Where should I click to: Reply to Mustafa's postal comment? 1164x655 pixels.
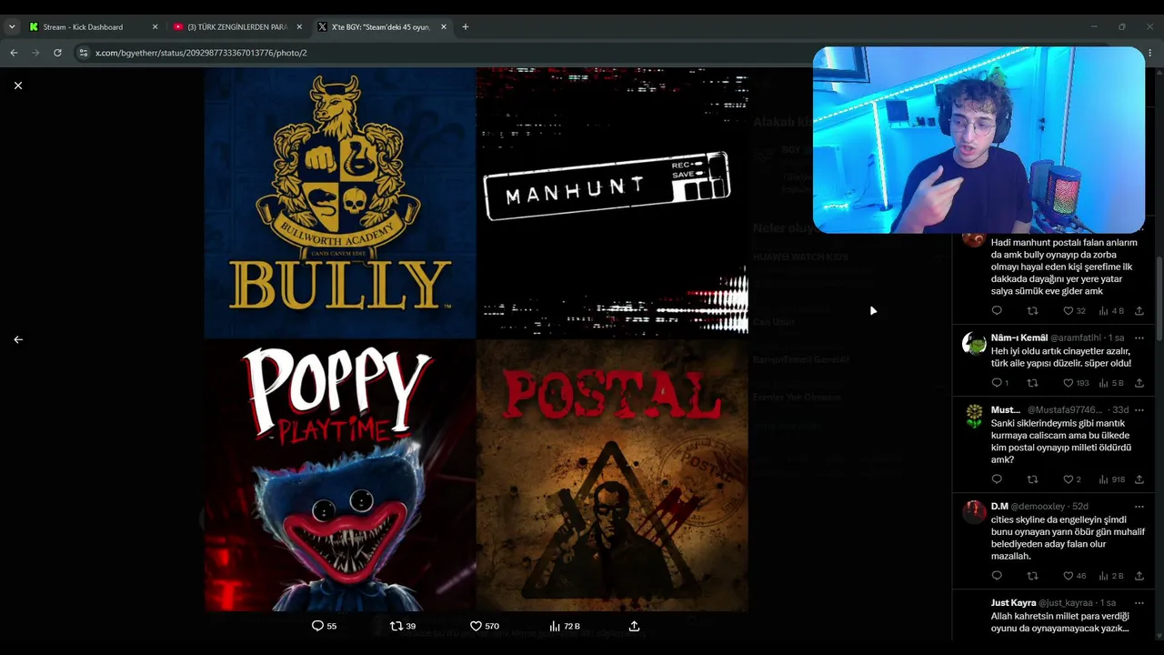[x=997, y=479]
